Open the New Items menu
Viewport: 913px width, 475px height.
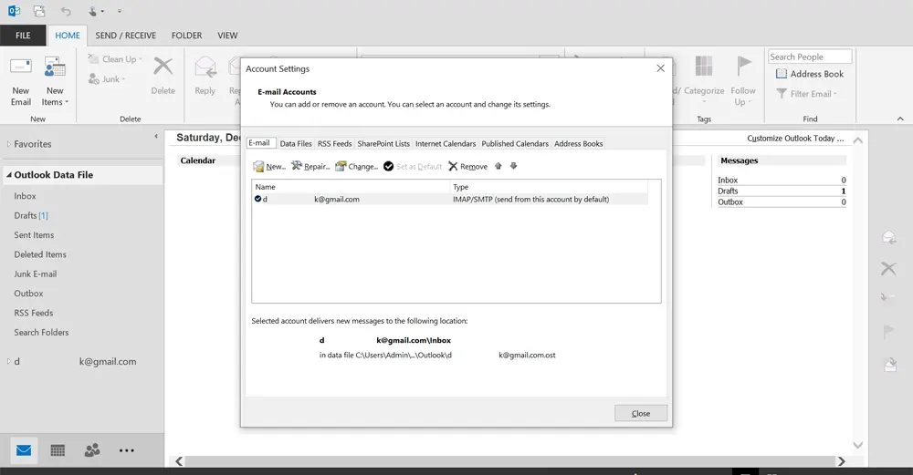tap(55, 81)
